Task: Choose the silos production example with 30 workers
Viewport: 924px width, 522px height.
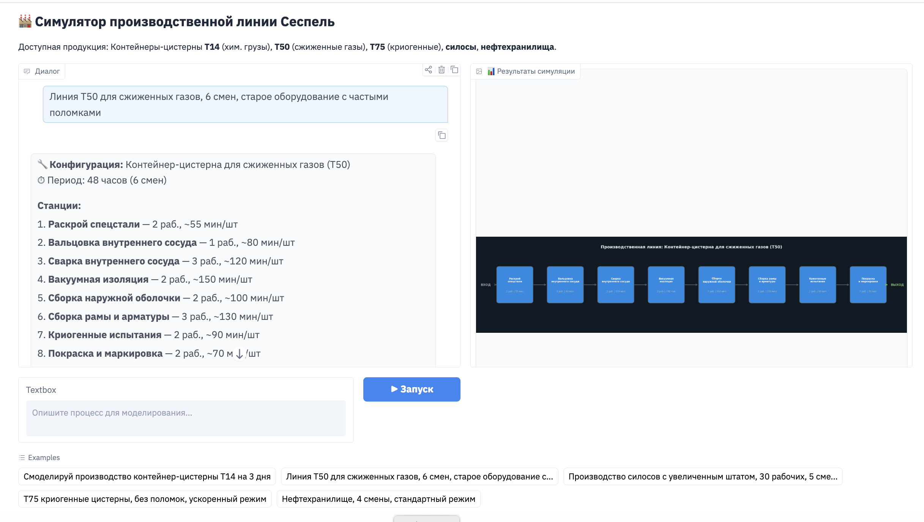Action: 703,476
